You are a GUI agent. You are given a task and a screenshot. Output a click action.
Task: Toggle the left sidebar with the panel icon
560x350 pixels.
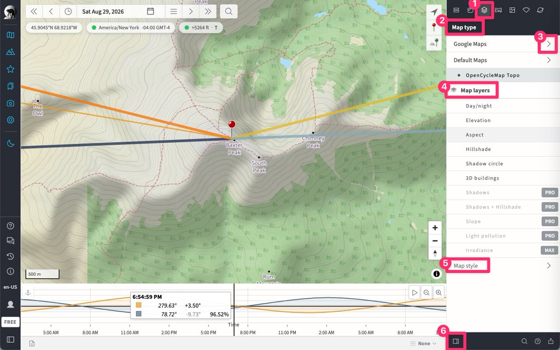10,339
